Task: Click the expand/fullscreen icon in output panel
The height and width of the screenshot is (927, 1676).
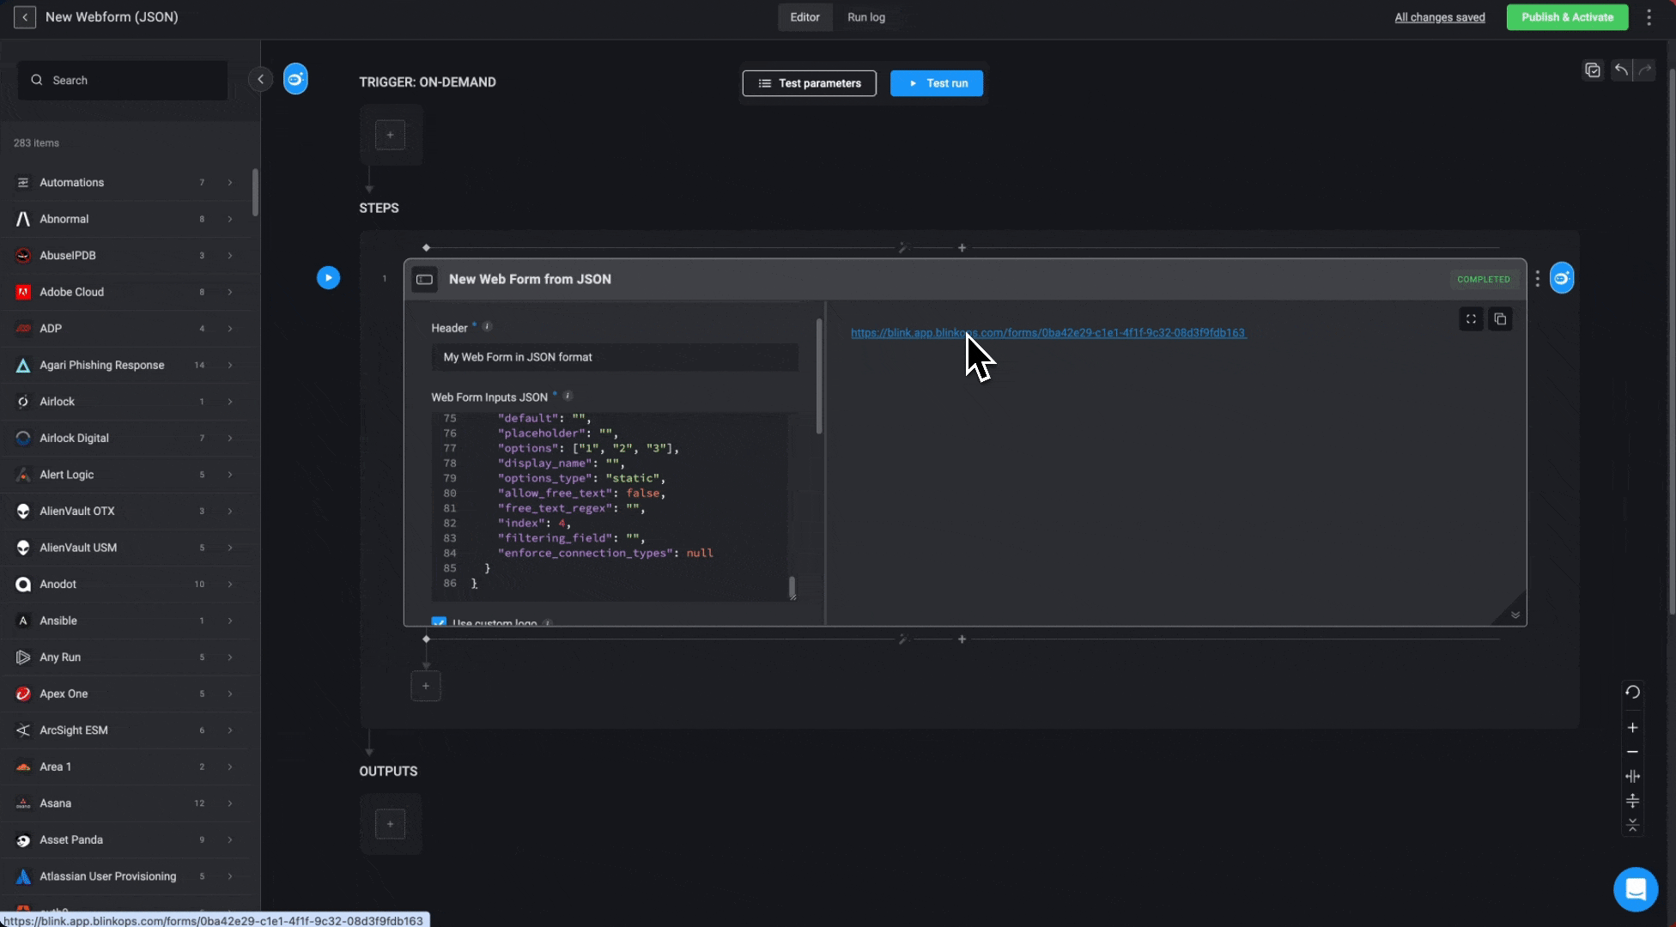Action: (x=1472, y=318)
